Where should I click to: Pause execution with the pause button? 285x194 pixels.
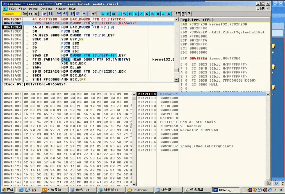click(50, 14)
